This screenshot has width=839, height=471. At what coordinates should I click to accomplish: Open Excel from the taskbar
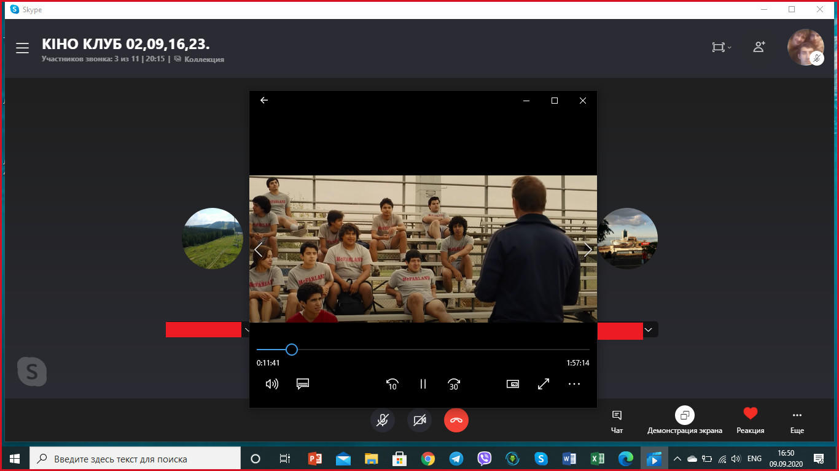coord(598,458)
